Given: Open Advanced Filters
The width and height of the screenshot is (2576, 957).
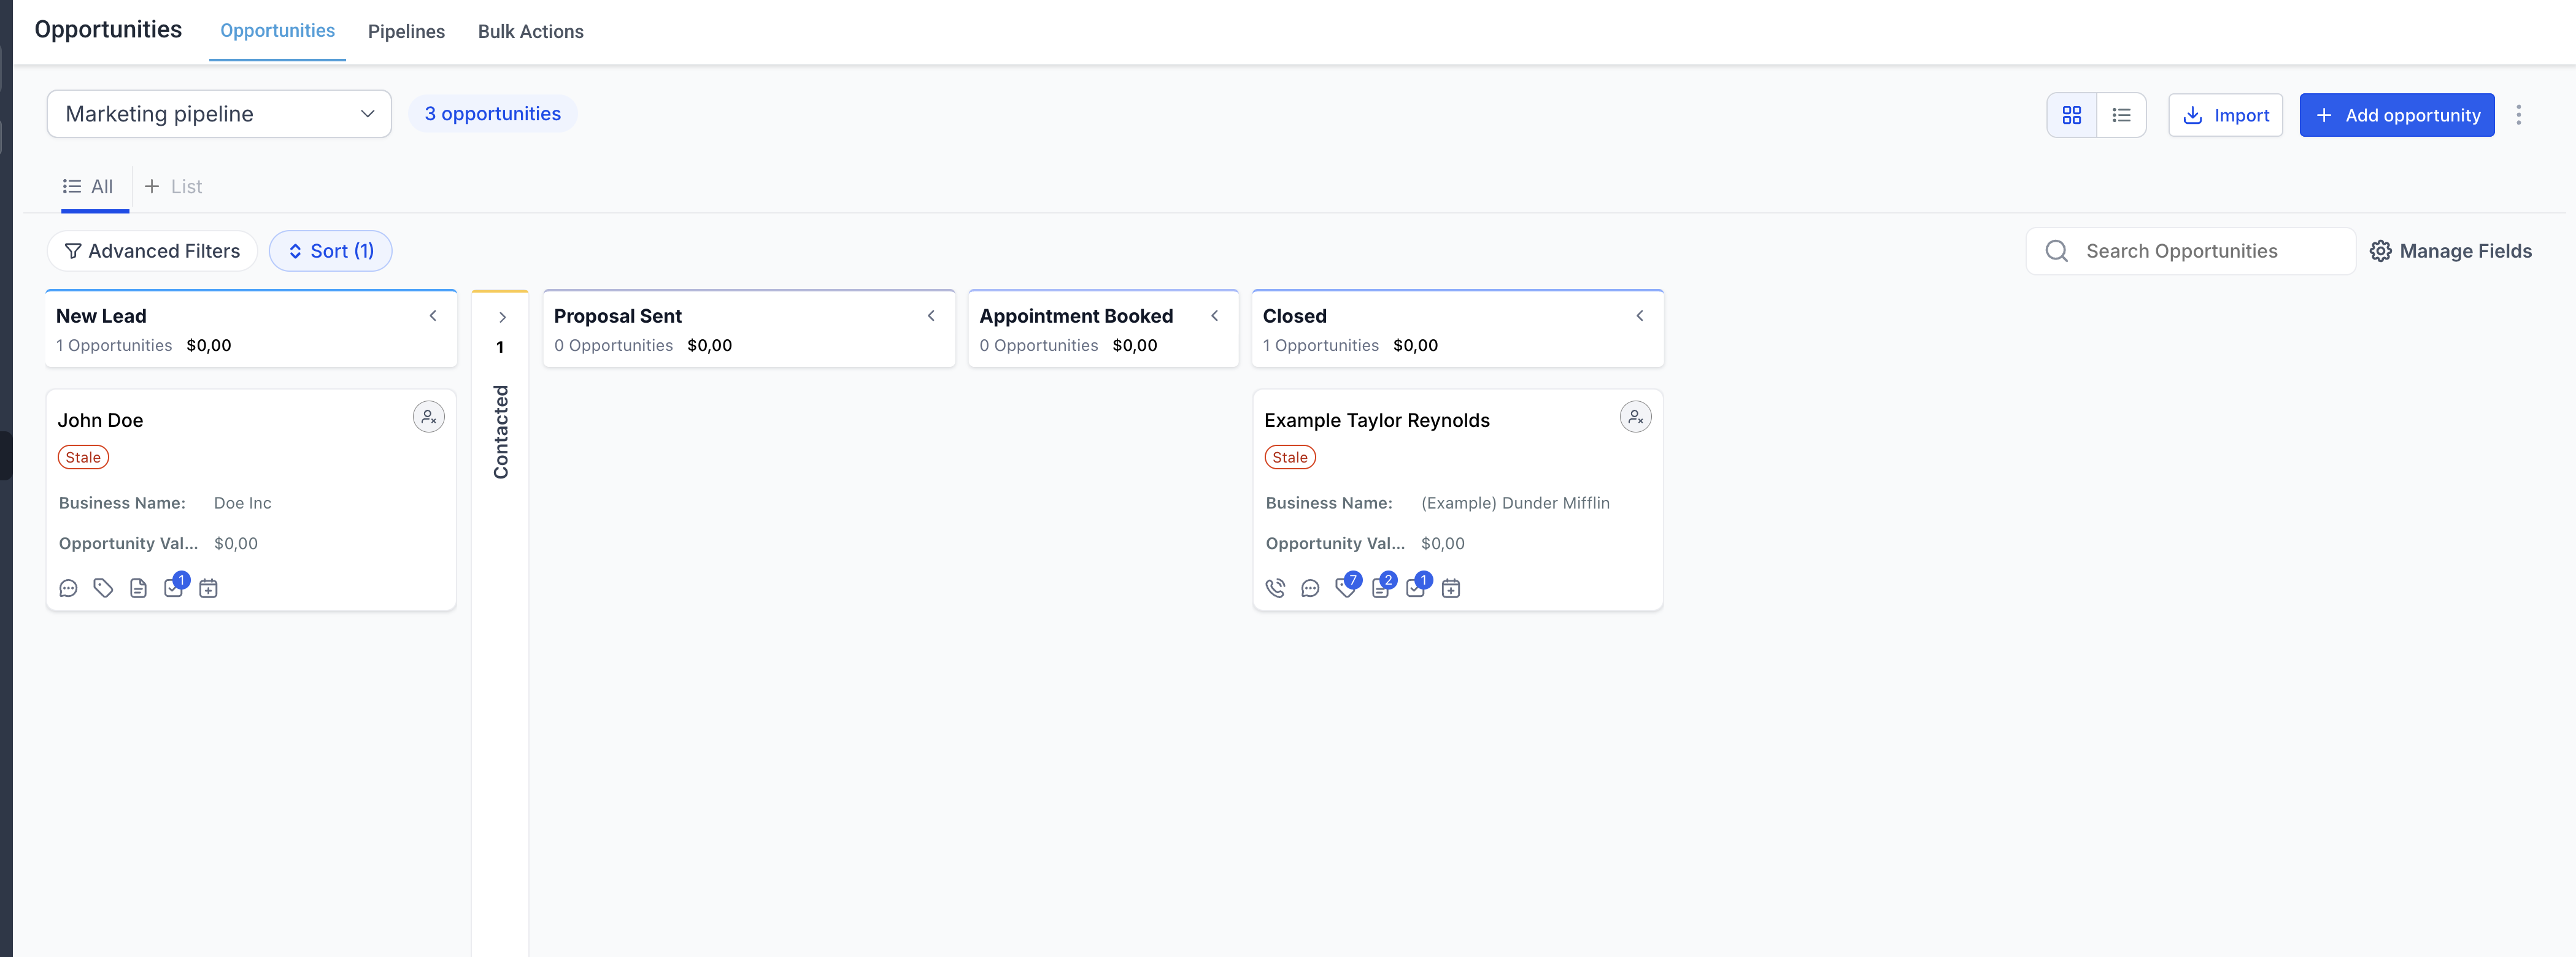Looking at the screenshot, I should point(152,251).
